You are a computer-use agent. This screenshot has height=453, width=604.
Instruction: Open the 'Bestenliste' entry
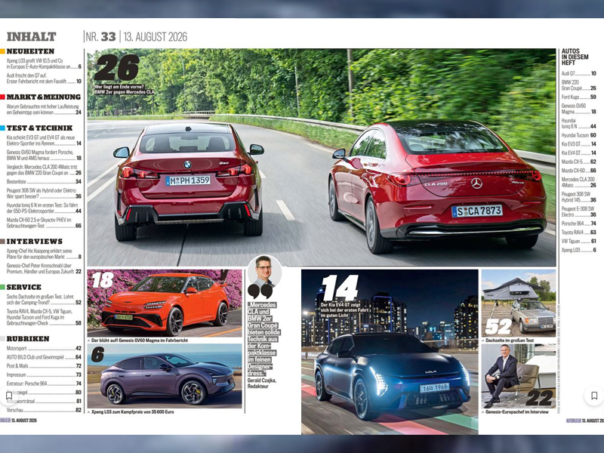click(44, 181)
